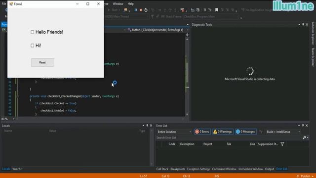Select the Error List tab
This screenshot has width=316, height=178.
point(281,169)
